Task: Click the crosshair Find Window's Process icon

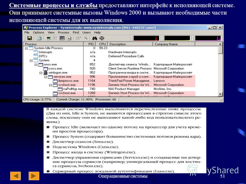Action: coord(102,38)
